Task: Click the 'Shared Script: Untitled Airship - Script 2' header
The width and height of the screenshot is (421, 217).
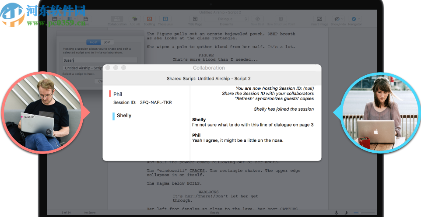Action: point(209,79)
